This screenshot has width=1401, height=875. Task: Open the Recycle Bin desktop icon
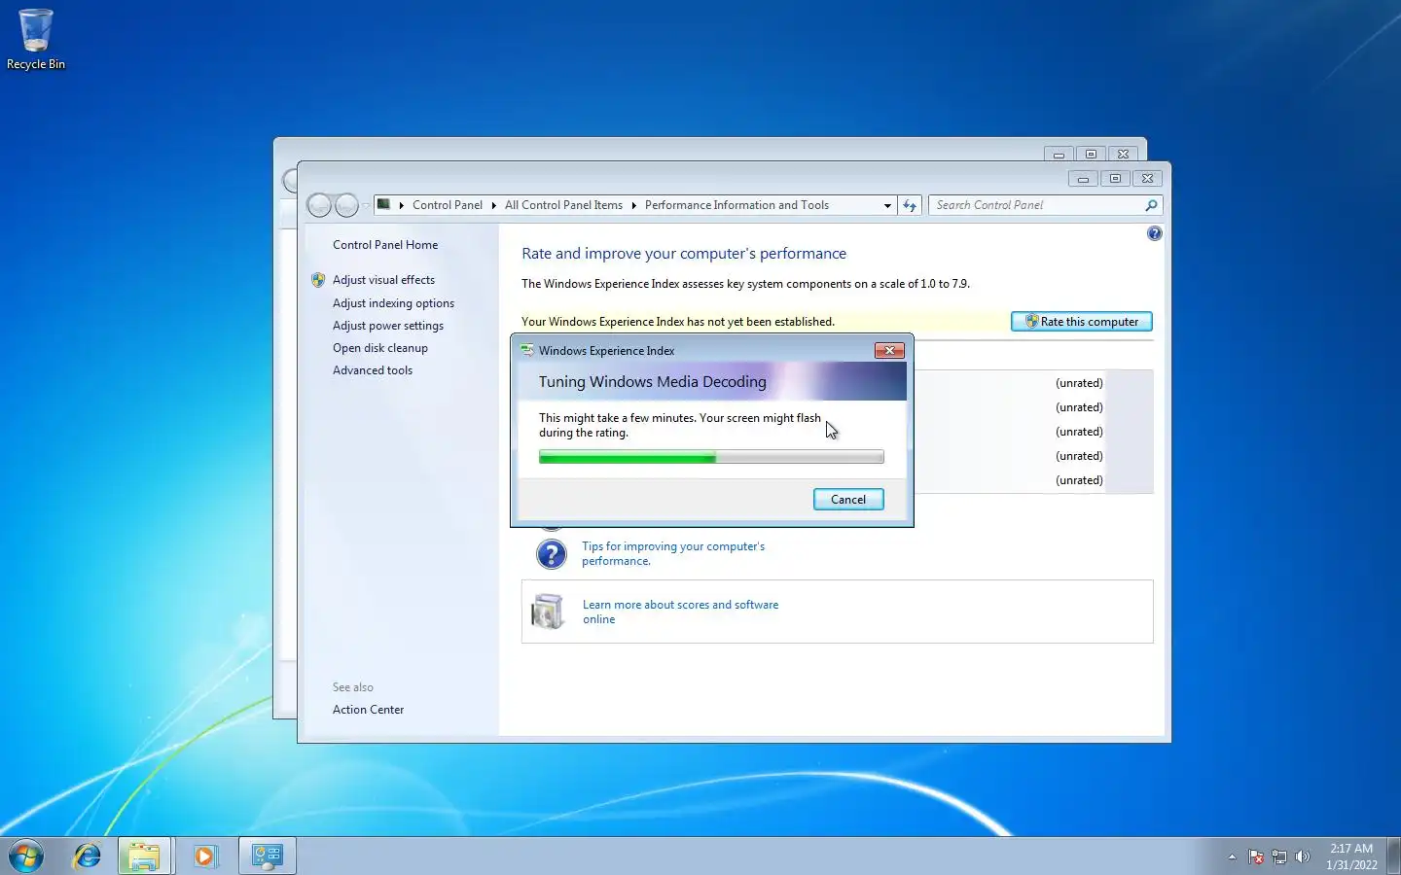coord(36,39)
